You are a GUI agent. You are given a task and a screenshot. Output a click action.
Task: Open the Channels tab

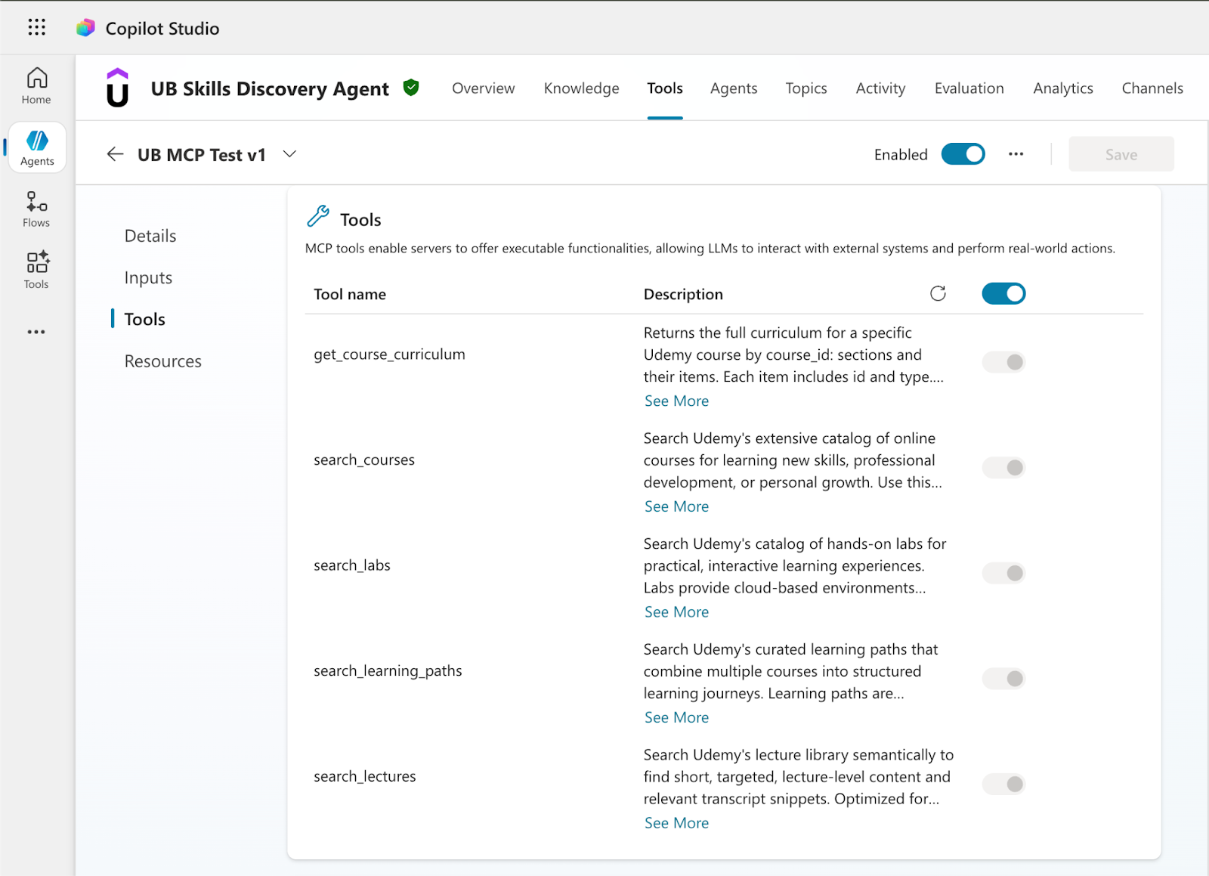1152,88
